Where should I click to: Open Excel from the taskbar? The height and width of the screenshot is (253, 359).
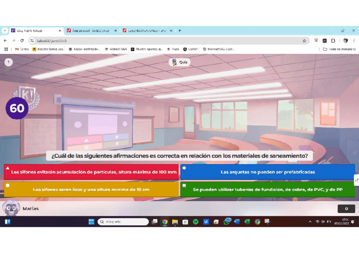click(247, 222)
